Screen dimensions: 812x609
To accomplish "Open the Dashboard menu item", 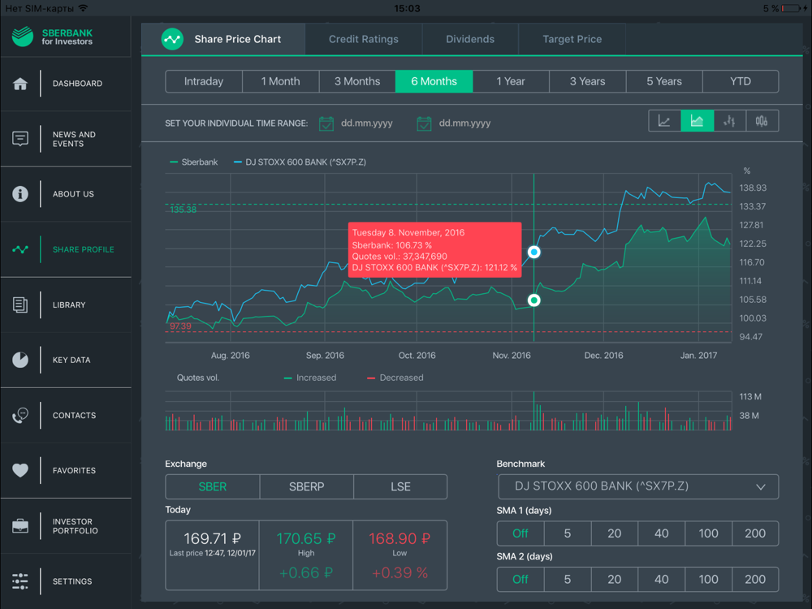I will coord(66,84).
